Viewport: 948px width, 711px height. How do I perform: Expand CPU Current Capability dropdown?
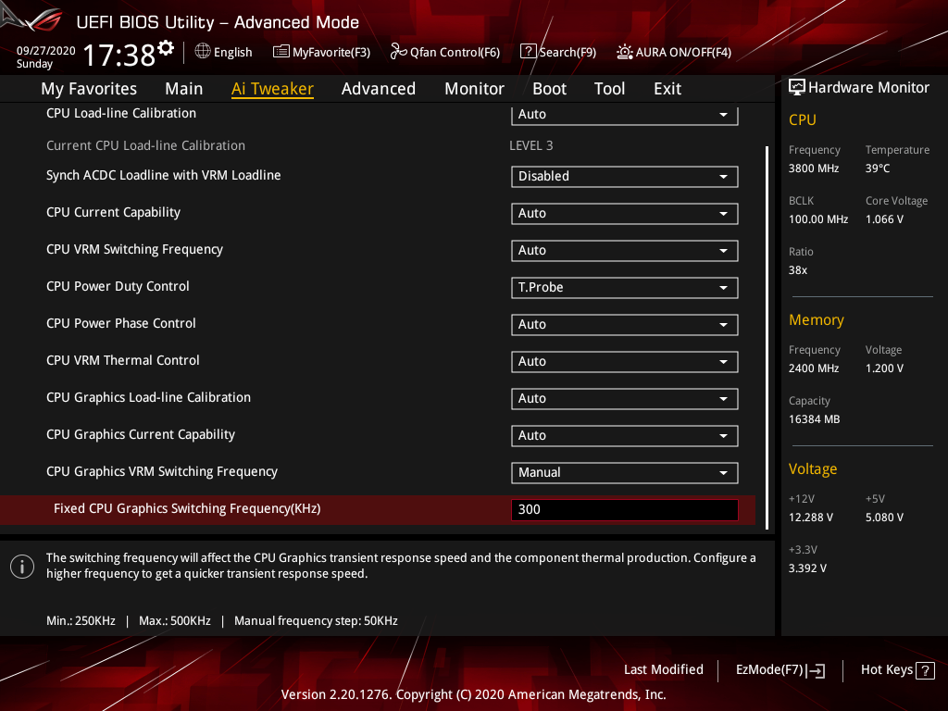[x=624, y=213]
